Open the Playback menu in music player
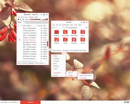Screen dimensions: 130x104 tap(31, 17)
